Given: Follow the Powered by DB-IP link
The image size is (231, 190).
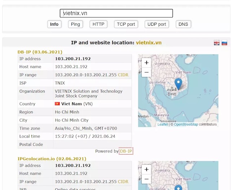Looking at the screenshot, I should tap(126, 151).
